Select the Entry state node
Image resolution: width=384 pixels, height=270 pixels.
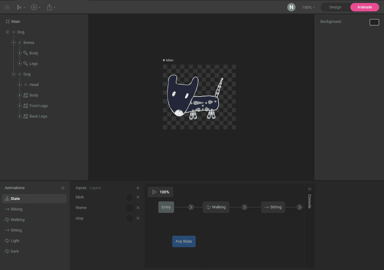click(x=166, y=207)
